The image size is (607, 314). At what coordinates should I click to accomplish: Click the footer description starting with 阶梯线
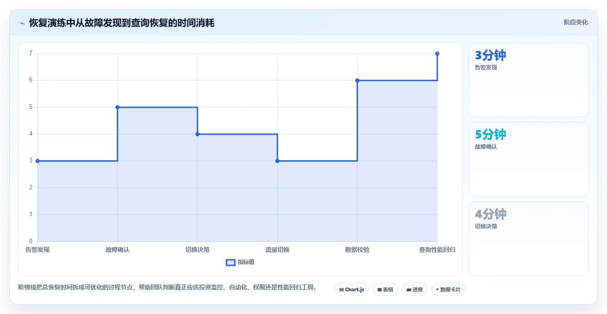[169, 288]
